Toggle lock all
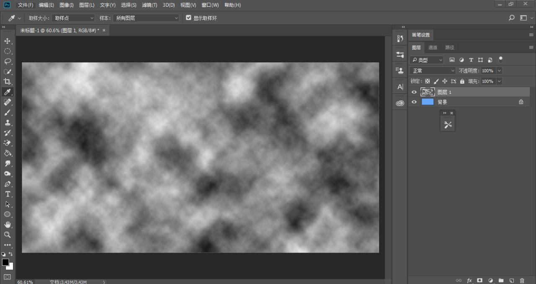 (x=462, y=81)
